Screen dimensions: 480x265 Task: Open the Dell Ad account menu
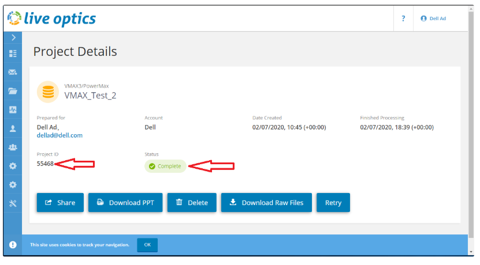point(433,18)
